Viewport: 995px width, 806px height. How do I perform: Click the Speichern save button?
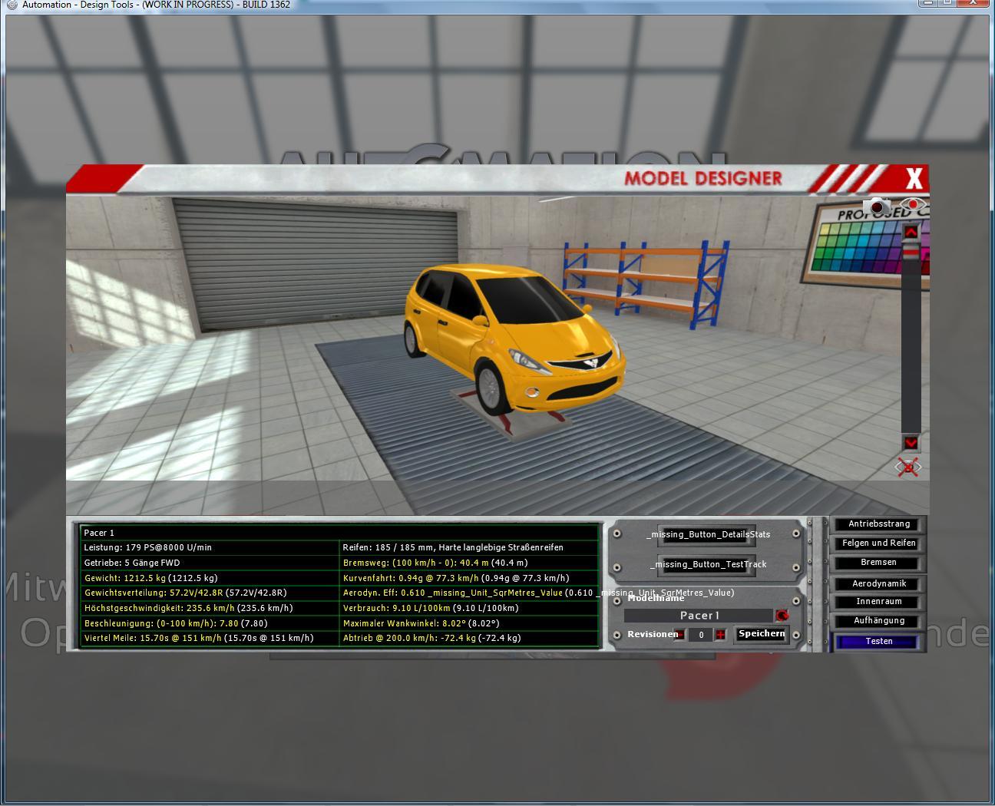761,634
